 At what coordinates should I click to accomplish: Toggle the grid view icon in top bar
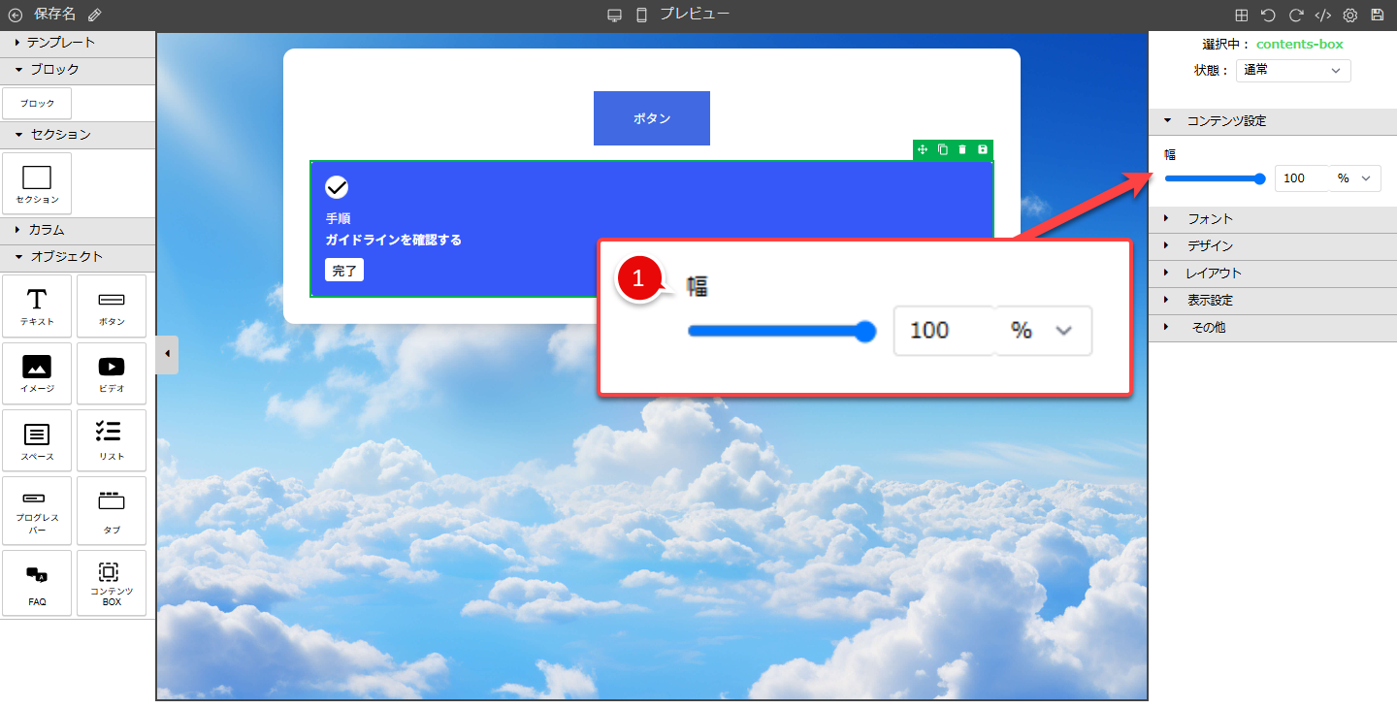click(1241, 15)
